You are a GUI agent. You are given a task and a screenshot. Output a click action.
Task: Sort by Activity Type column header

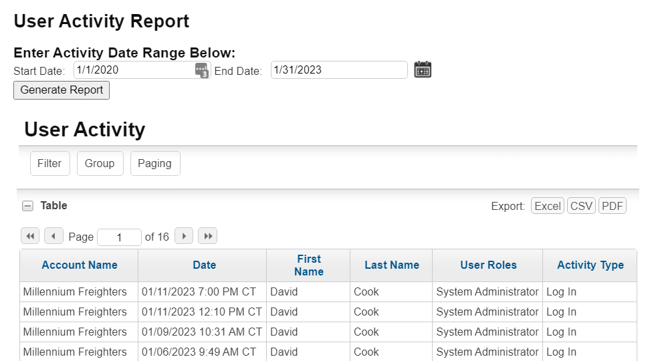point(590,265)
